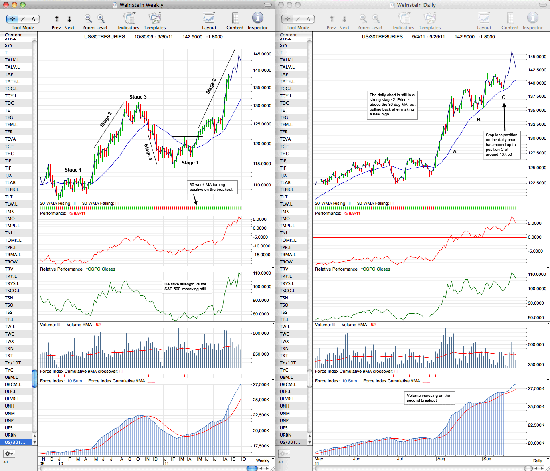Screen dimensions: 550x471
Task: Expand the Volume panel disclosure triangle
Action: click(x=273, y=324)
